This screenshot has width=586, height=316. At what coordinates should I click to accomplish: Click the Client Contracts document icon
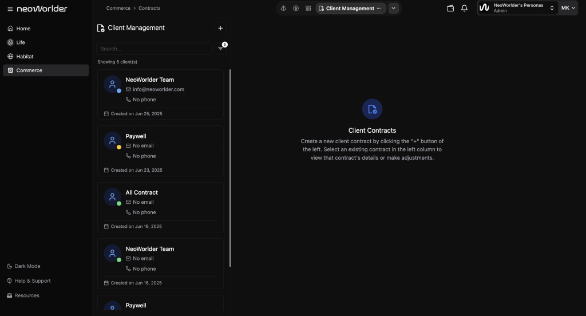[x=372, y=109]
